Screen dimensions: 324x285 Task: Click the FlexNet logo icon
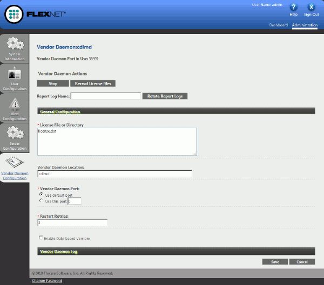coord(16,13)
